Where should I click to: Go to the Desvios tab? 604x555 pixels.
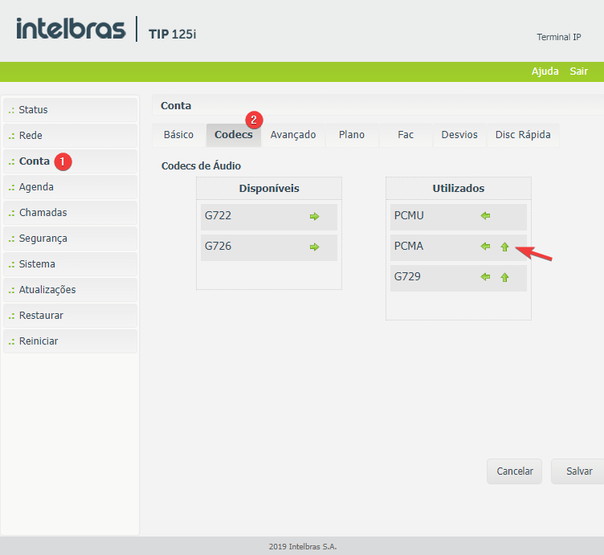459,135
